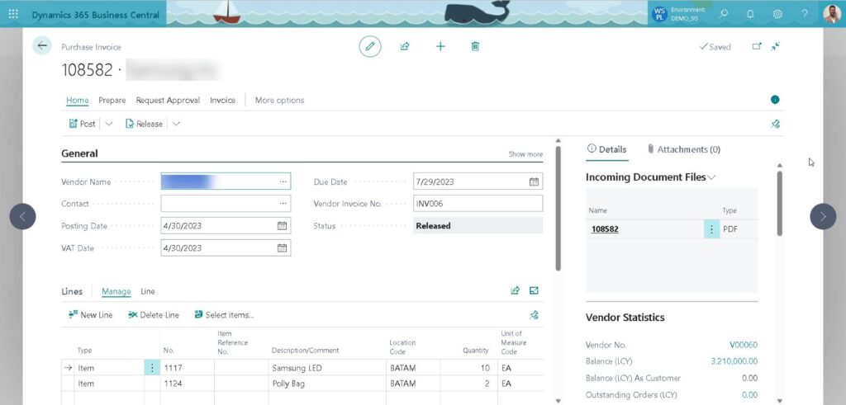Click the trash delete icon
The height and width of the screenshot is (405, 846).
pos(475,47)
